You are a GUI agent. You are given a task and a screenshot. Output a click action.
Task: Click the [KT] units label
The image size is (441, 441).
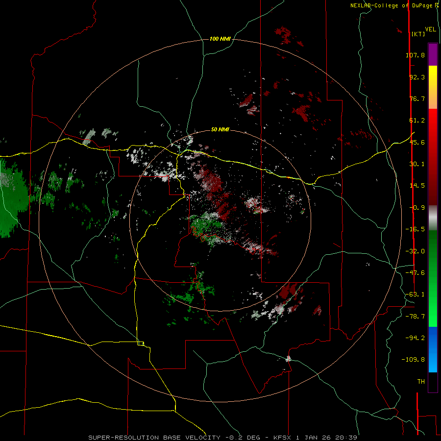point(418,34)
